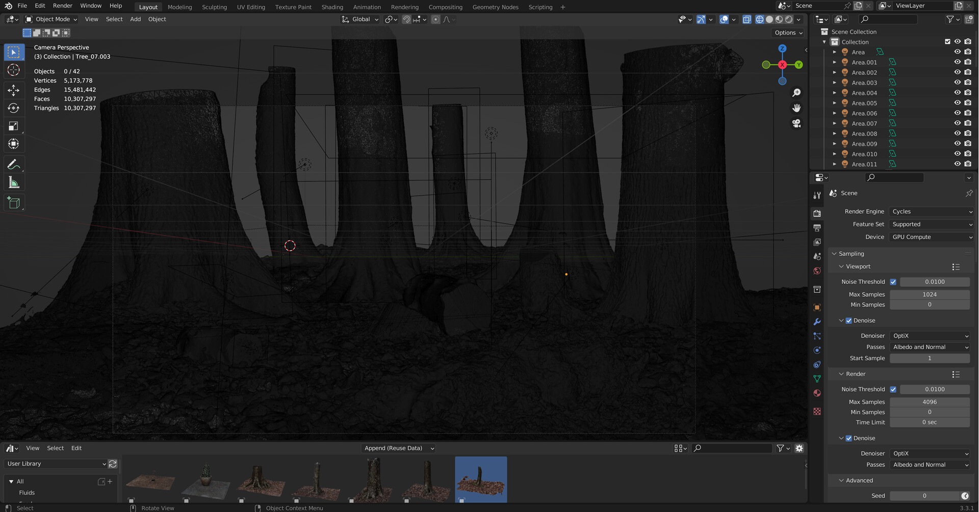
Task: Expand the Advanced sampling section
Action: click(x=860, y=480)
